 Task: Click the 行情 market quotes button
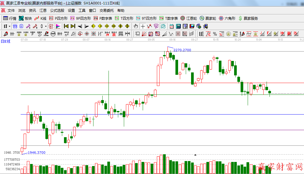pyautogui.click(x=10, y=18)
